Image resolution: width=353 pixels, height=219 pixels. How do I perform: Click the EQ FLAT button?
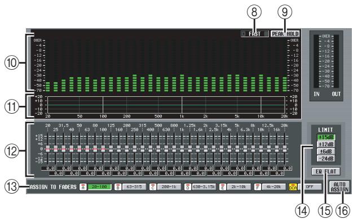pyautogui.click(x=326, y=172)
